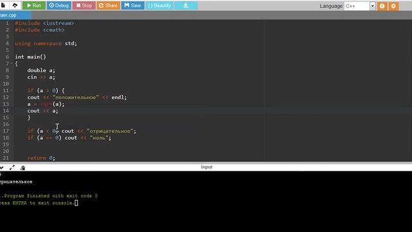This screenshot has height=232, width=412.
Task: Beautify the source code
Action: [x=160, y=6]
